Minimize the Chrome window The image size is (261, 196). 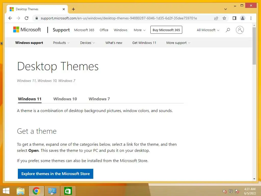point(235,6)
